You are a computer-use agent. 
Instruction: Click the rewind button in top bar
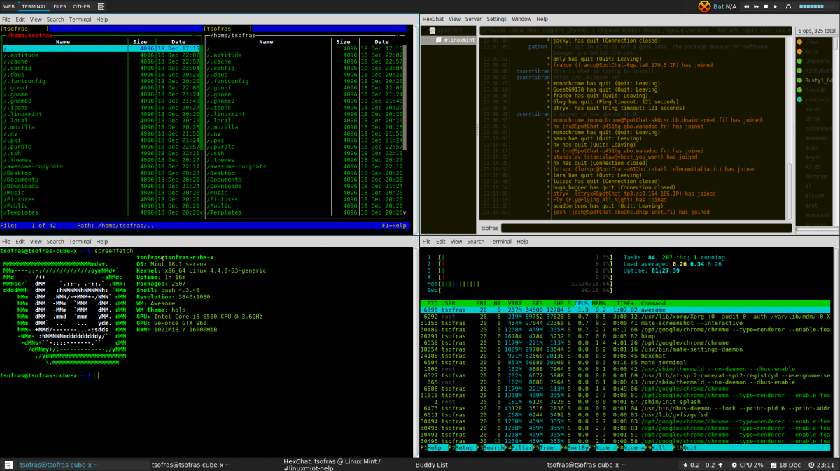point(747,6)
